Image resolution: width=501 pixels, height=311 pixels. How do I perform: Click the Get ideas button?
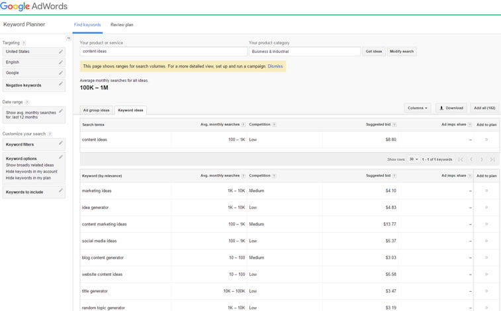coord(373,52)
